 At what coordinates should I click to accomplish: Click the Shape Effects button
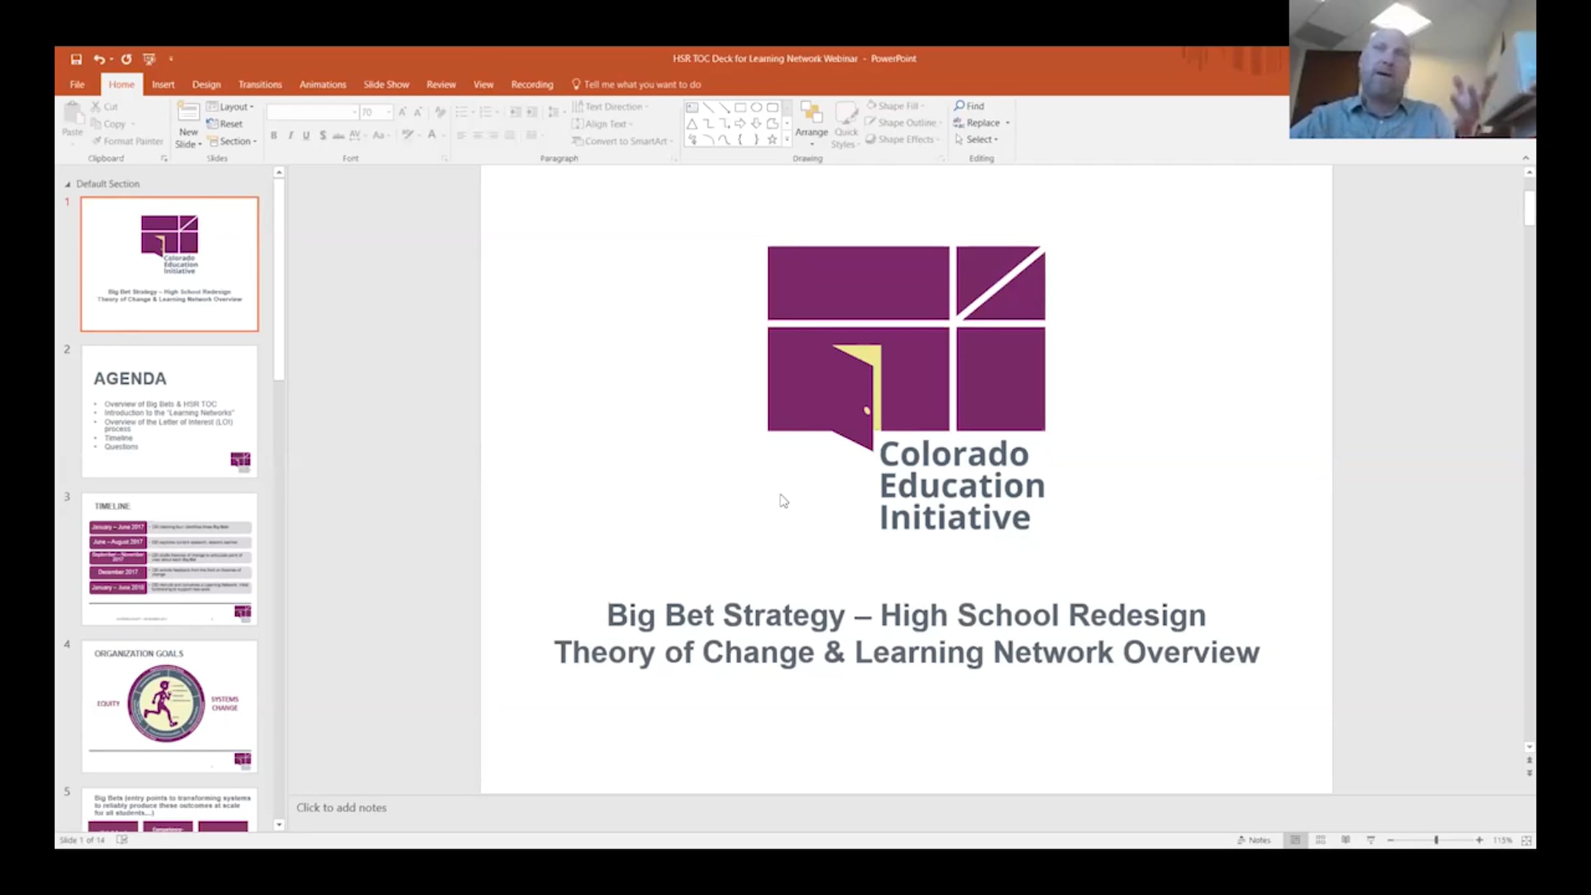pyautogui.click(x=902, y=139)
